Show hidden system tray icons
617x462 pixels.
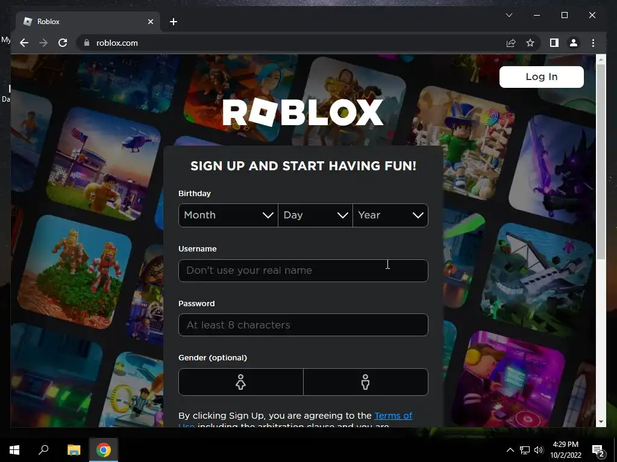pos(510,450)
